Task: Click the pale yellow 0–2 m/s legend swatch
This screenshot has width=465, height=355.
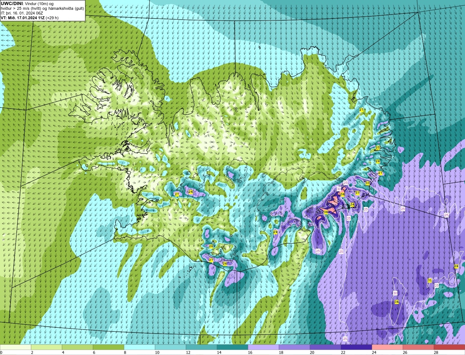Action: pyautogui.click(x=16, y=347)
